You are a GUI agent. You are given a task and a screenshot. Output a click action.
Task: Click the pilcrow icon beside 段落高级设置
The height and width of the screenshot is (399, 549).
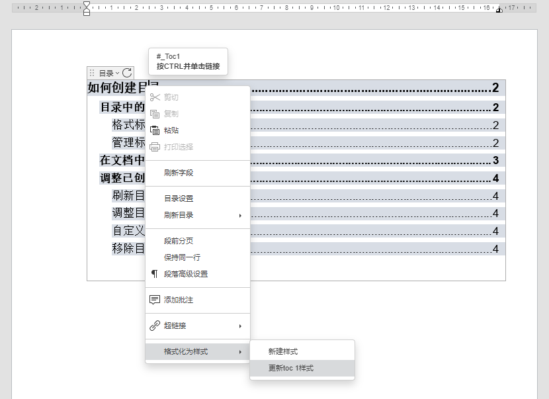(154, 274)
